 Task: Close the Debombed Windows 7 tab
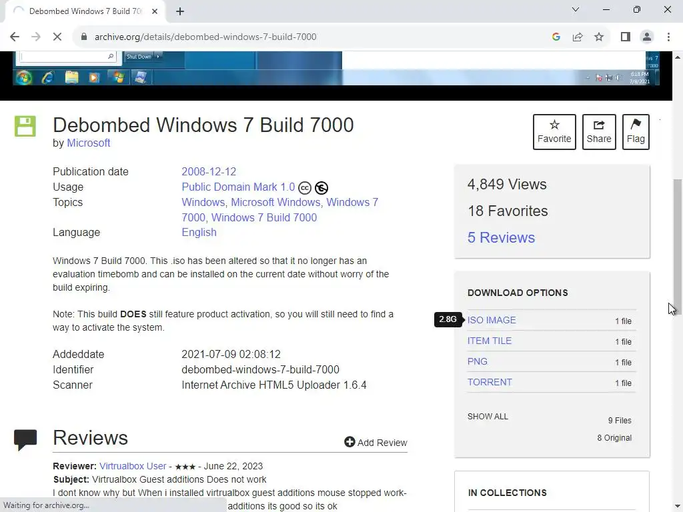(155, 11)
